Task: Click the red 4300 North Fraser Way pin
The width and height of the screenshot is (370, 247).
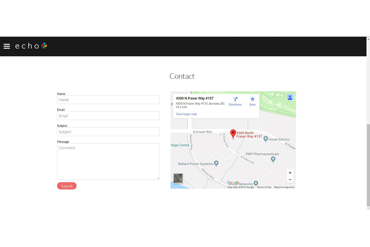Action: 233,134
